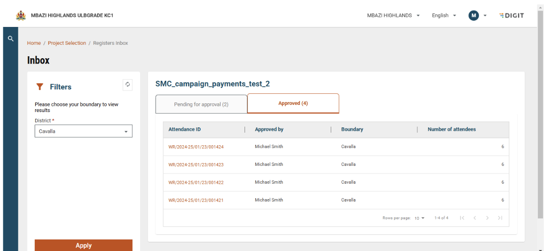Go to the last page of results
The height and width of the screenshot is (251, 544).
[500, 218]
